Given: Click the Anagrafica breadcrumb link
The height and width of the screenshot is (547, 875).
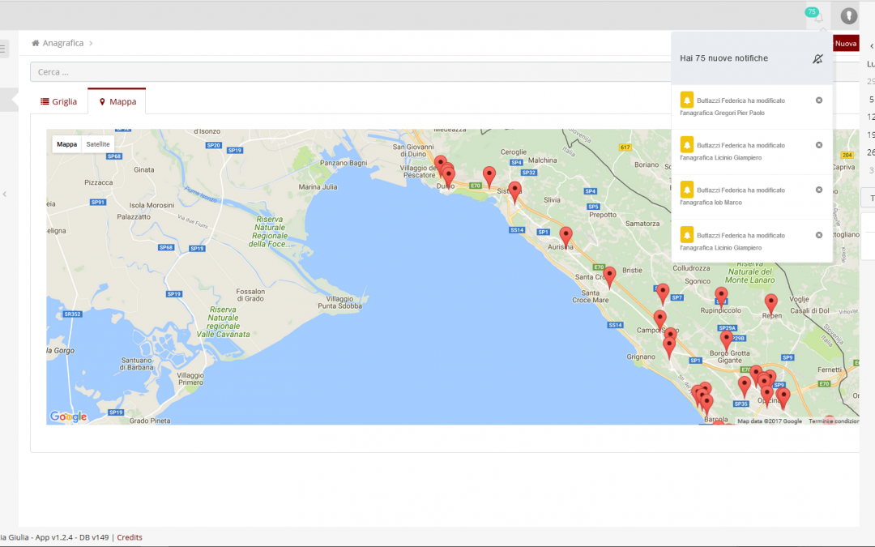Looking at the screenshot, I should 63,43.
